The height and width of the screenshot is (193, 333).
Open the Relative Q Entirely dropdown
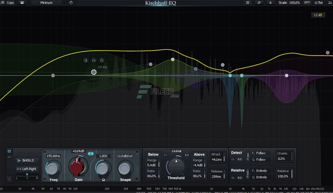(x=261, y=177)
